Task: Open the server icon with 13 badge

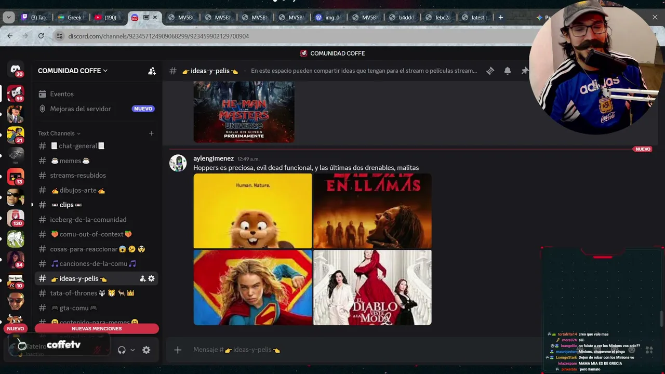Action: [16, 177]
